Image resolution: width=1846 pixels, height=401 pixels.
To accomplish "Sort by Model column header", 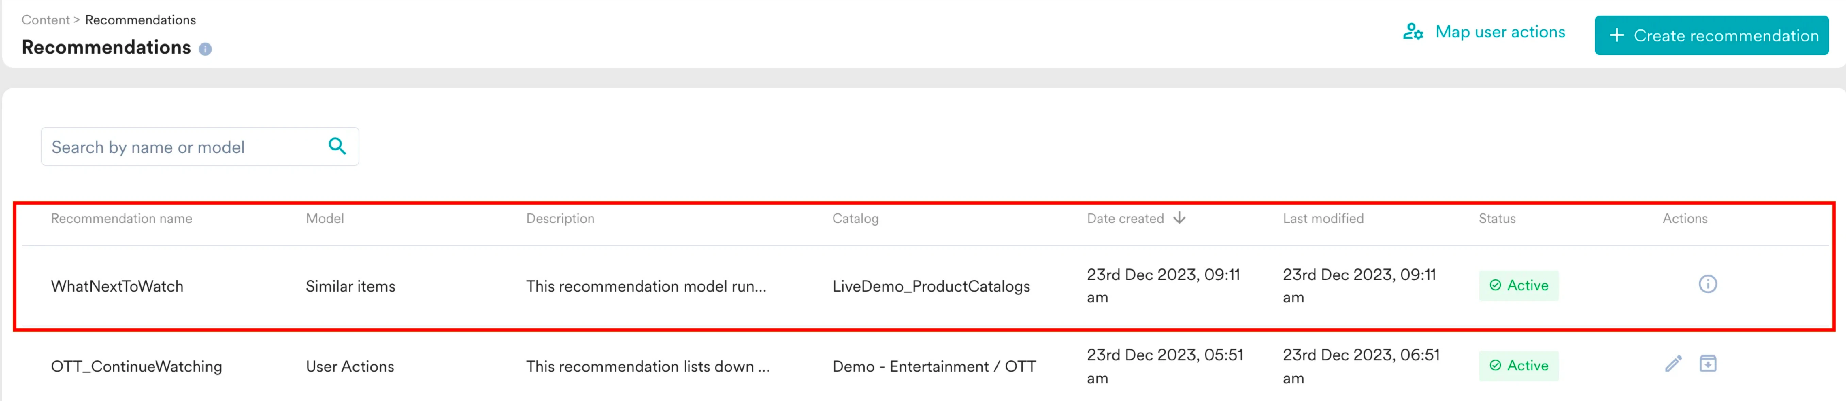I will 325,219.
